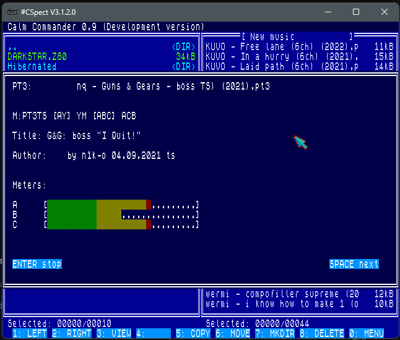Click the 15kB size of In a hurry file
The image size is (400, 340).
[384, 56]
